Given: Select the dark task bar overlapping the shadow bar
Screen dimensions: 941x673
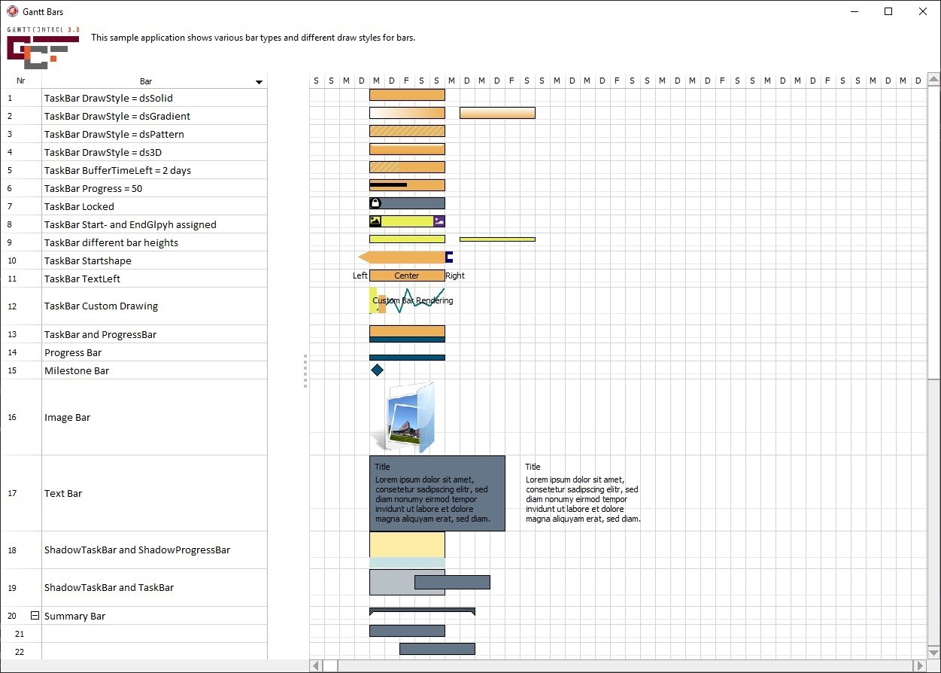Looking at the screenshot, I should pos(452,582).
